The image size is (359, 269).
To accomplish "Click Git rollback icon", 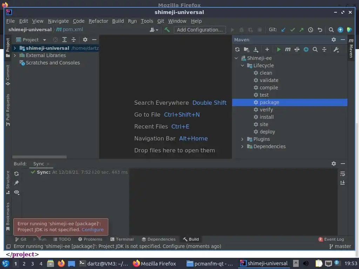I will [320, 30].
